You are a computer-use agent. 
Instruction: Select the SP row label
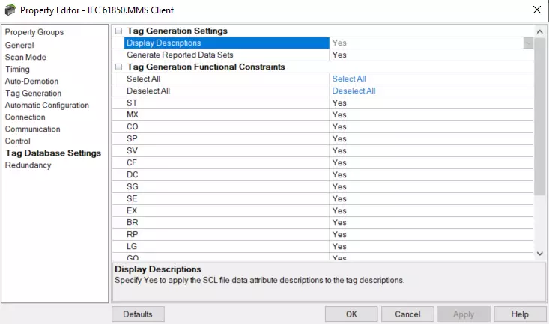click(x=132, y=139)
